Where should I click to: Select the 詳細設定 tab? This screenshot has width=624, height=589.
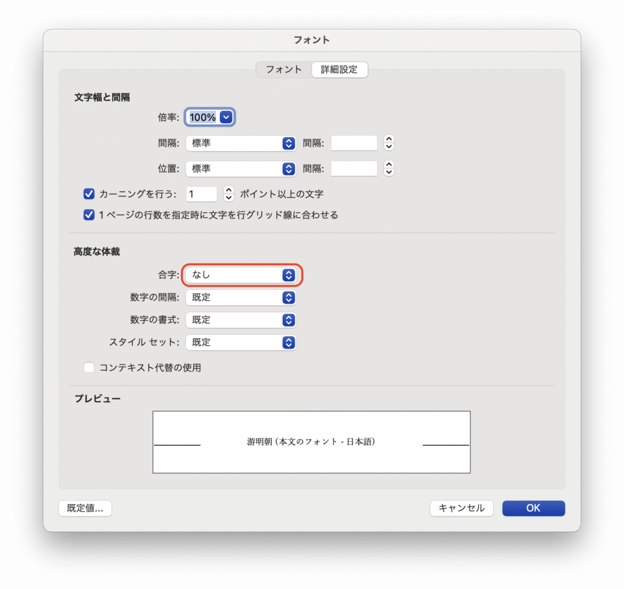click(339, 70)
